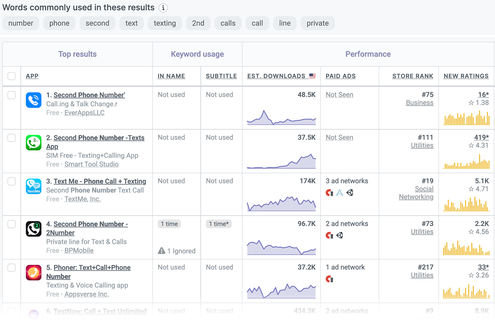495x328 pixels.
Task: Check the box for Text Me row
Action: pos(12,181)
